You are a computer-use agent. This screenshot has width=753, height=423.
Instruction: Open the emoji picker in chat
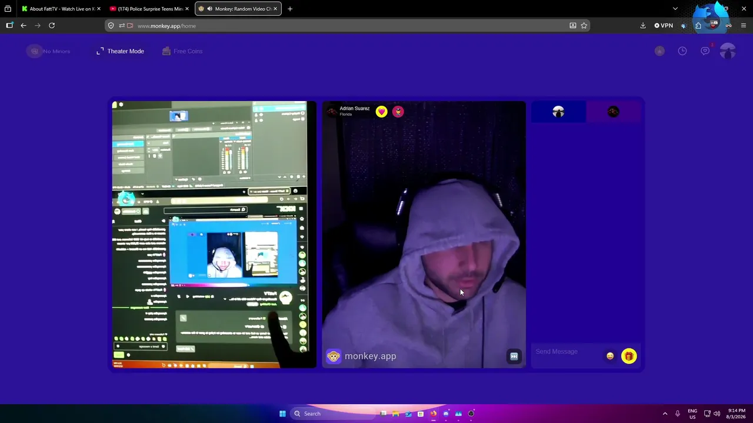(x=610, y=356)
